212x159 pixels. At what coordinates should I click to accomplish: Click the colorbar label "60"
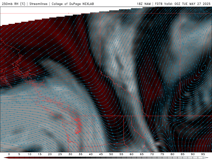tap(131, 154)
